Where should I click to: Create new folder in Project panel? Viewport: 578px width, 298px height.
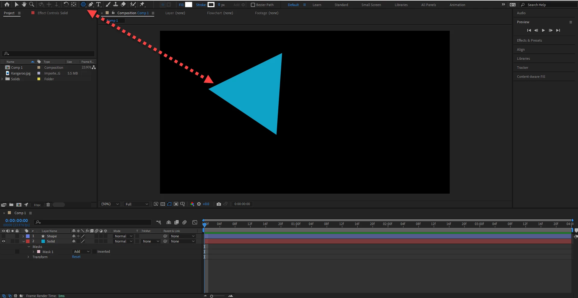click(11, 205)
